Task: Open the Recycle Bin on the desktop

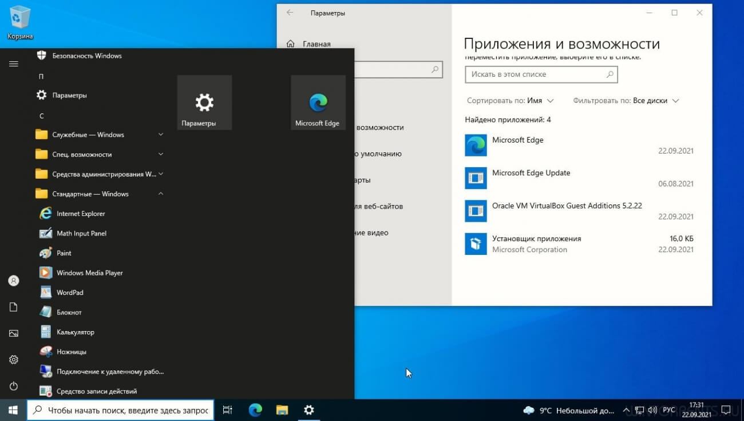Action: pos(20,23)
